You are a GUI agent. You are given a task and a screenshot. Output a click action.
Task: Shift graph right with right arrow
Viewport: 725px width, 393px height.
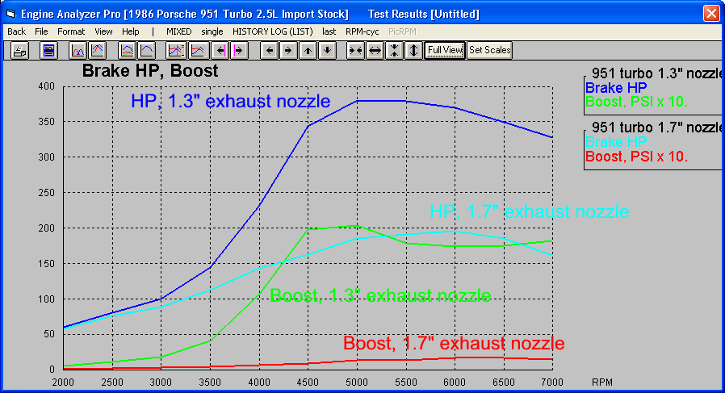point(288,50)
